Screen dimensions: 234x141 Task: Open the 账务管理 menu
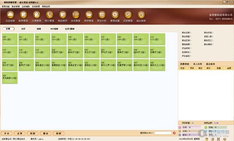pos(16,6)
